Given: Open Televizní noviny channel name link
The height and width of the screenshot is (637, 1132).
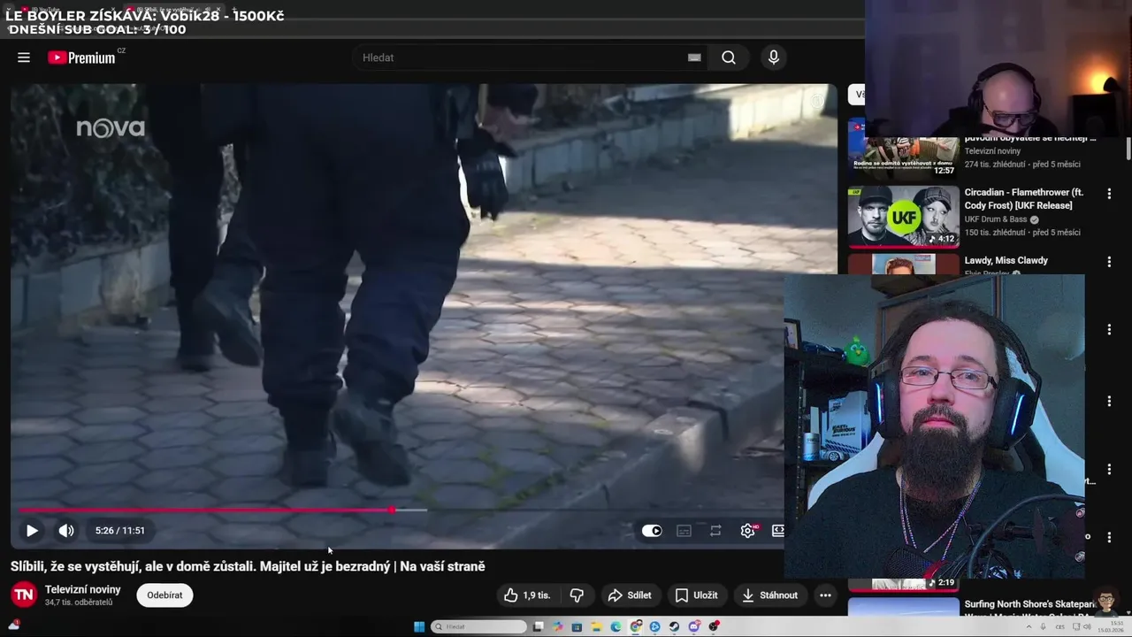Looking at the screenshot, I should tap(83, 589).
